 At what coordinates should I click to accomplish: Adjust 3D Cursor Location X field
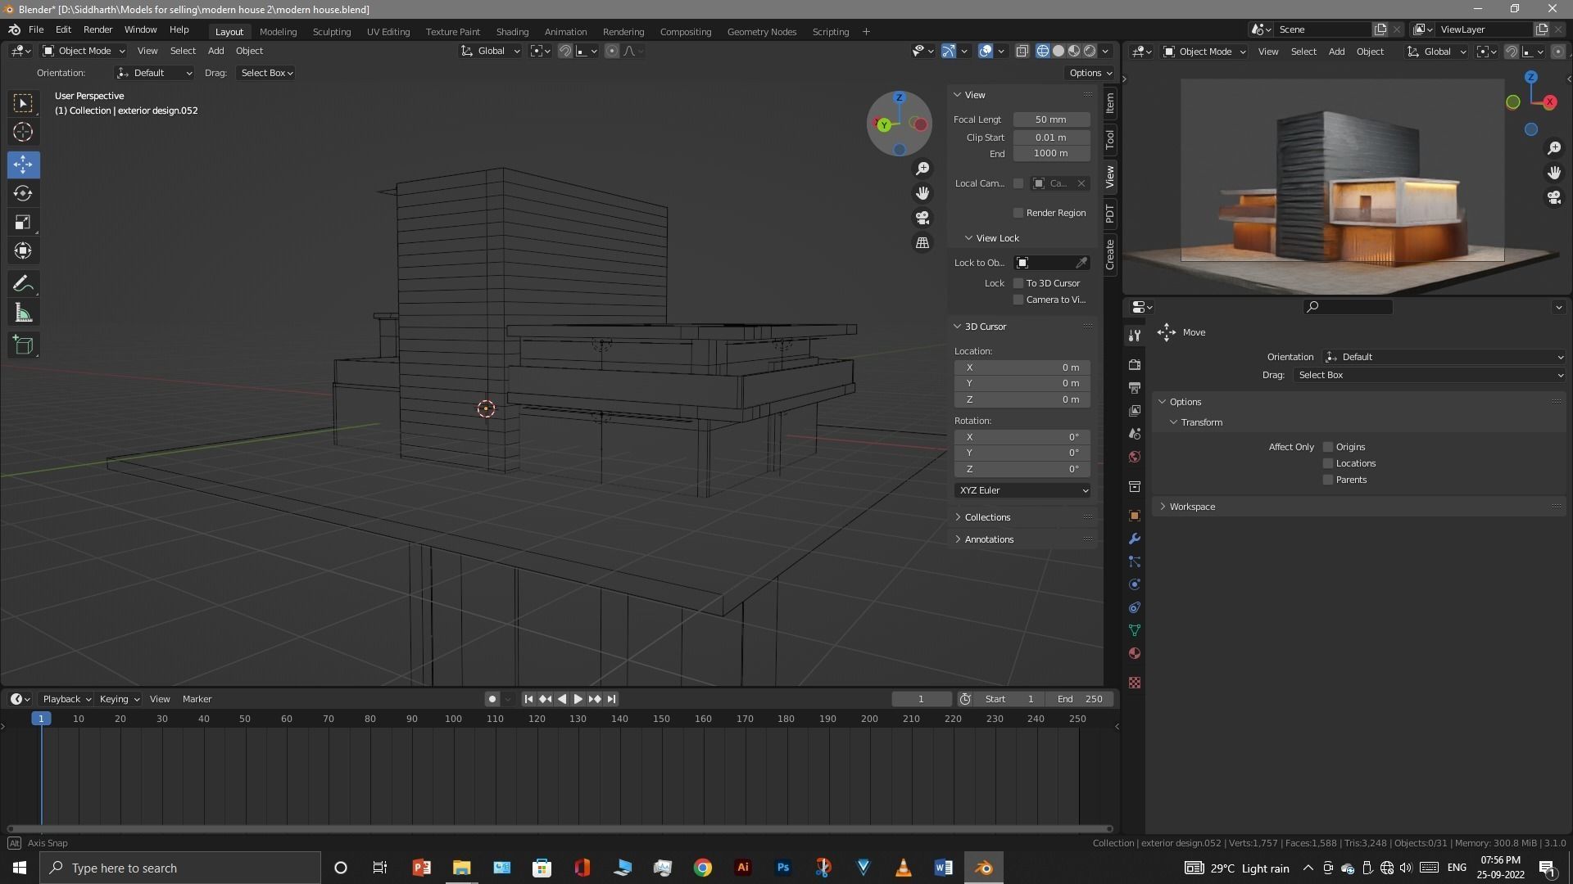(1022, 368)
